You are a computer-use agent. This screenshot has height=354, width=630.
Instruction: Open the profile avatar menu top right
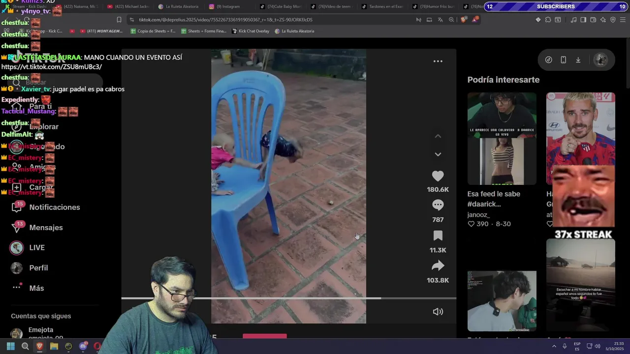[x=600, y=59]
